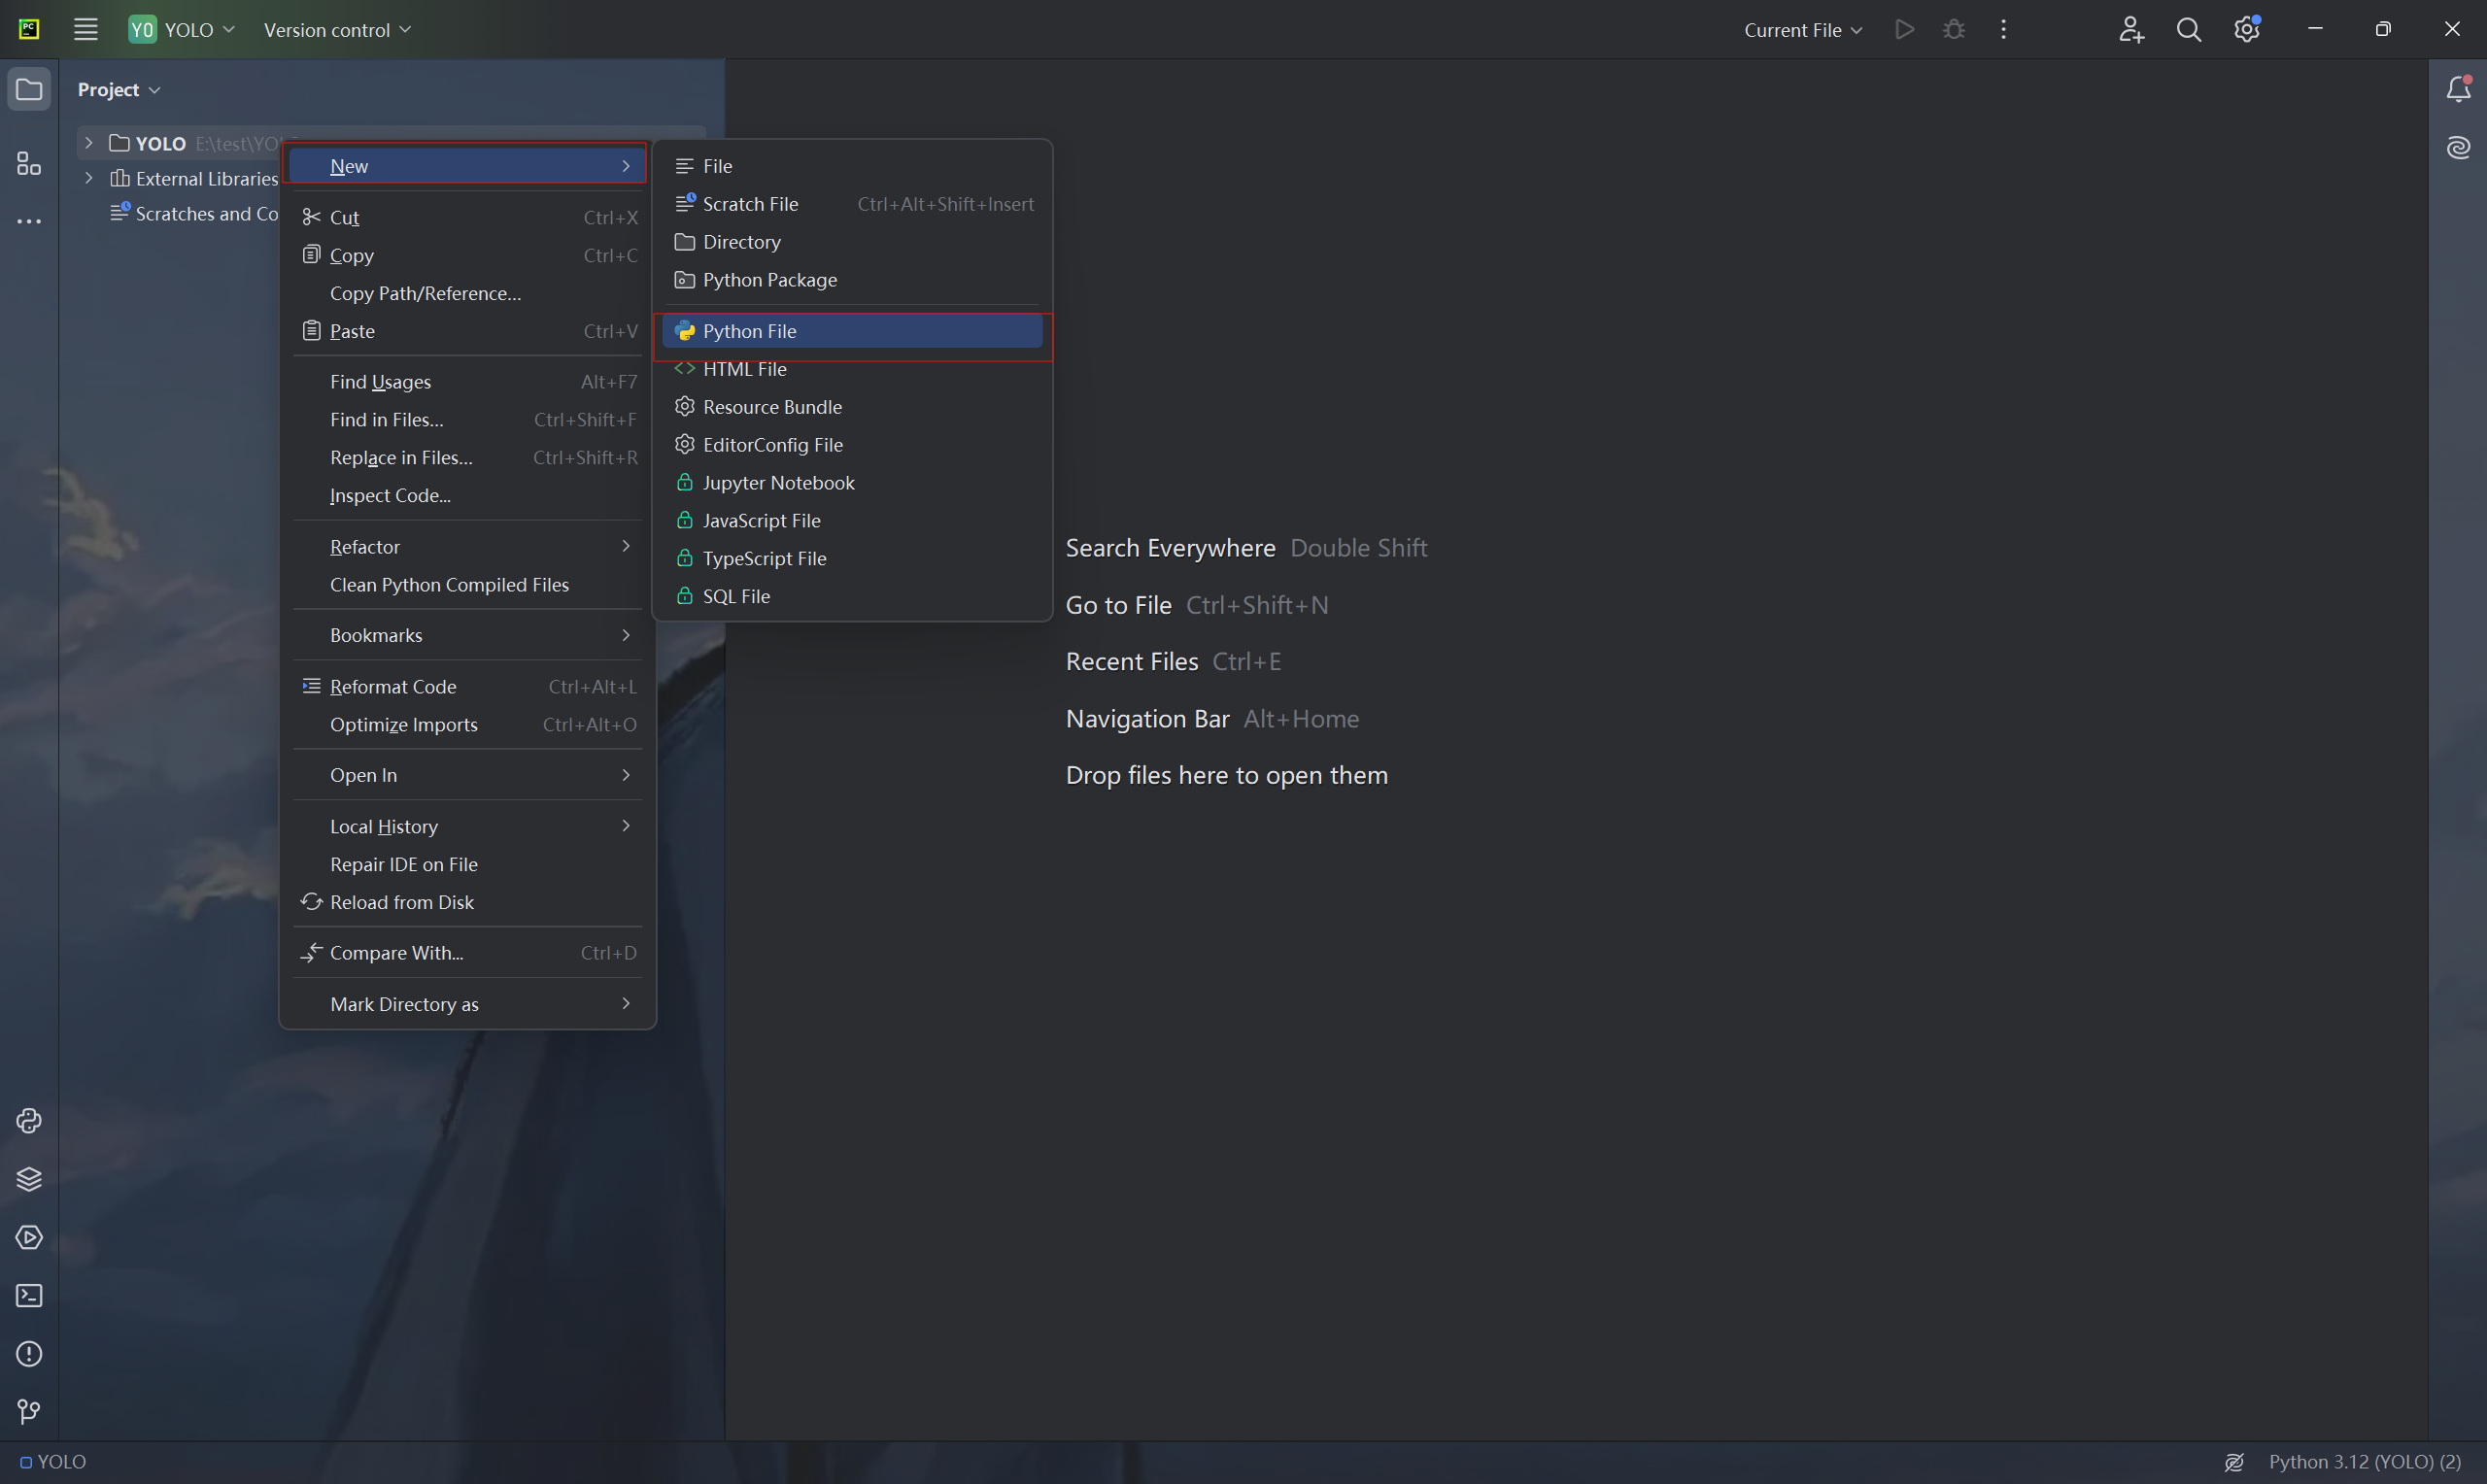Viewport: 2487px width, 1484px height.
Task: Open the Structure tool window
Action: coord(29,163)
